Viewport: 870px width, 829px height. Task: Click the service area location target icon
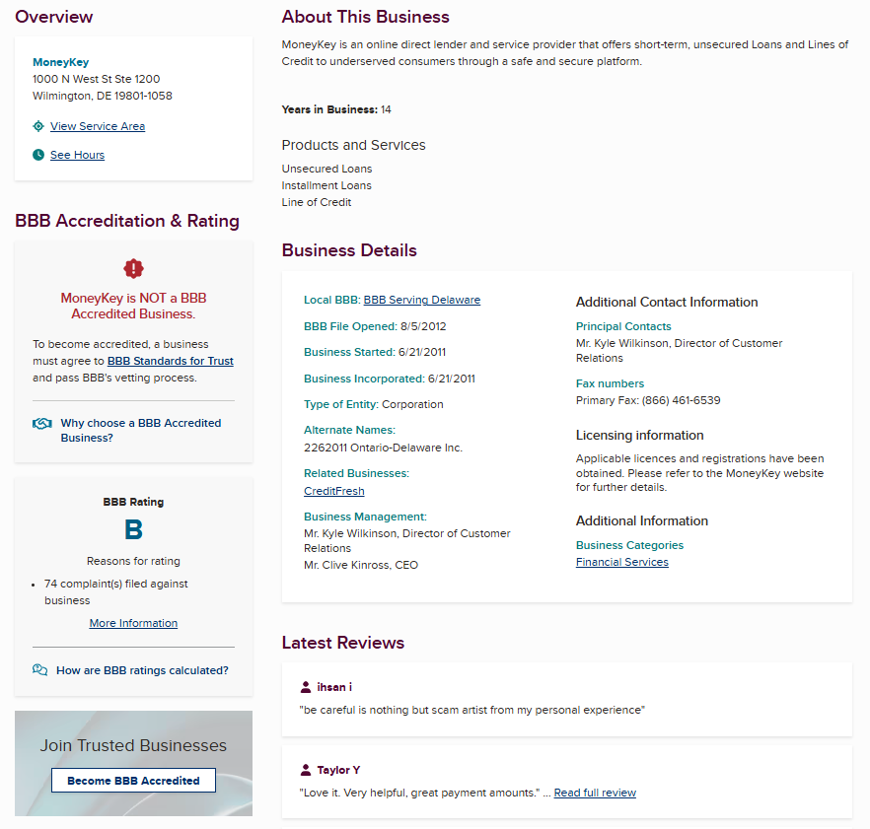point(38,126)
